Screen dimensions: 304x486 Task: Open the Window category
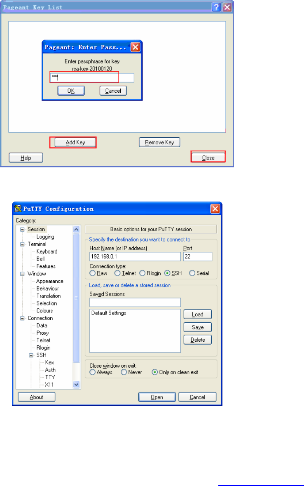pos(37,274)
